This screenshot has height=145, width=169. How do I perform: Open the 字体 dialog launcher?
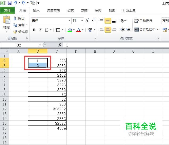click(95, 38)
